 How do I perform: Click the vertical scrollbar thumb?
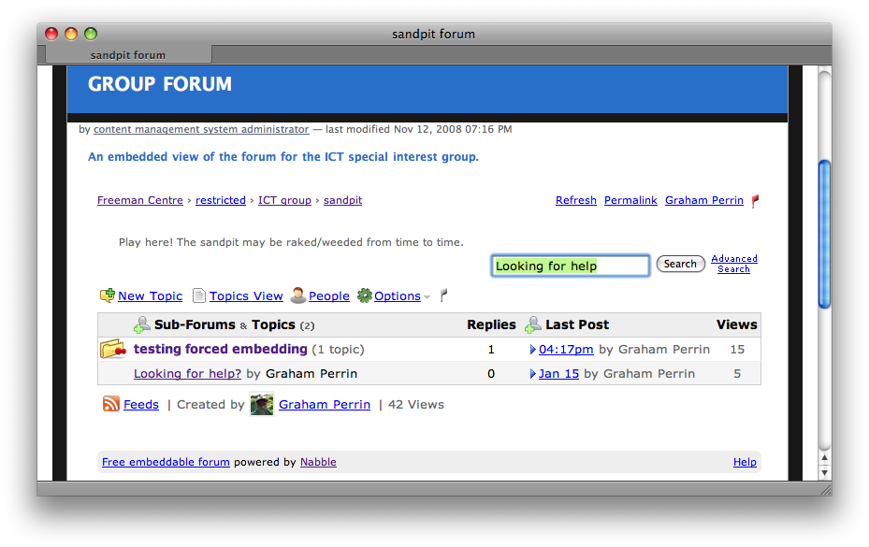point(824,234)
